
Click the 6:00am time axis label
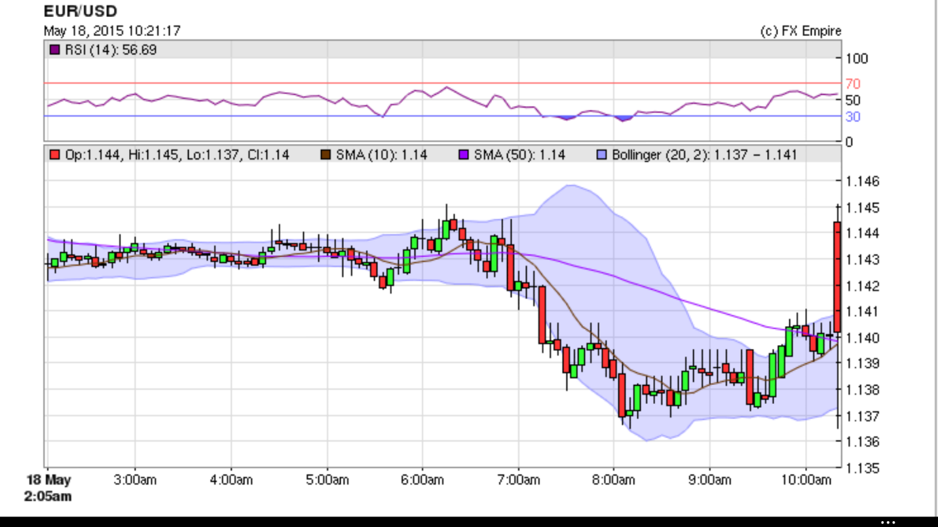(422, 480)
